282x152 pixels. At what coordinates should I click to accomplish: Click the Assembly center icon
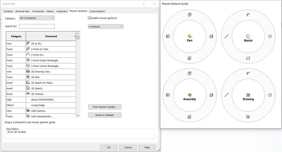click(190, 95)
